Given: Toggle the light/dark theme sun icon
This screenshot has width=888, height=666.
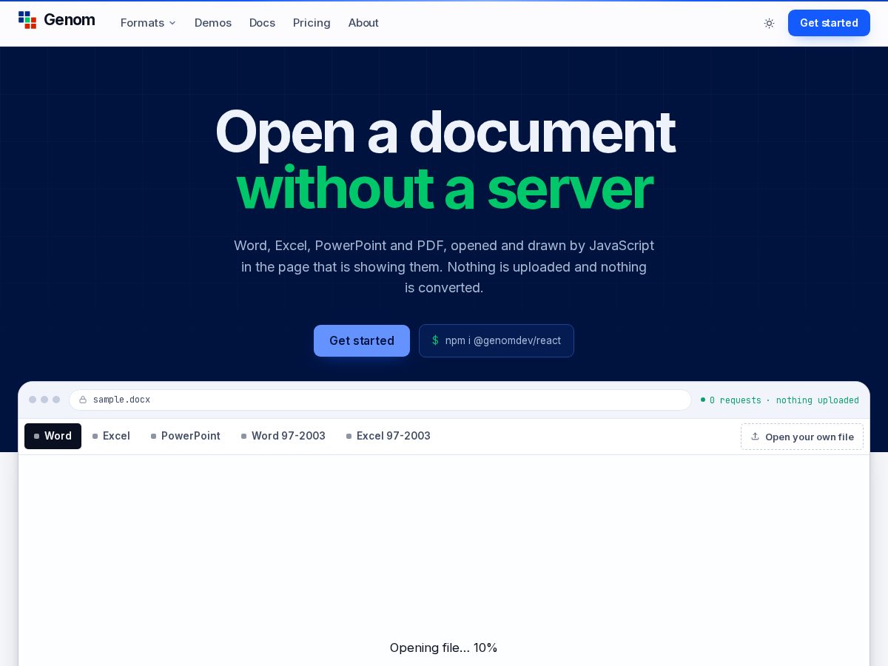Looking at the screenshot, I should click(x=769, y=23).
